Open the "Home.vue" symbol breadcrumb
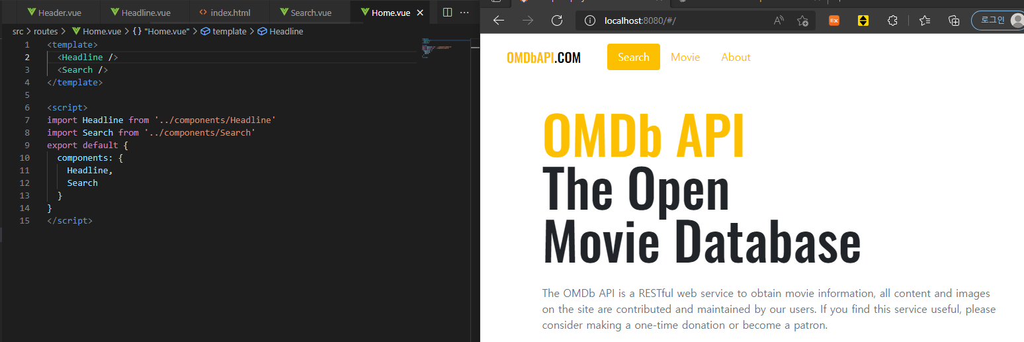The width and height of the screenshot is (1024, 342). [161, 31]
